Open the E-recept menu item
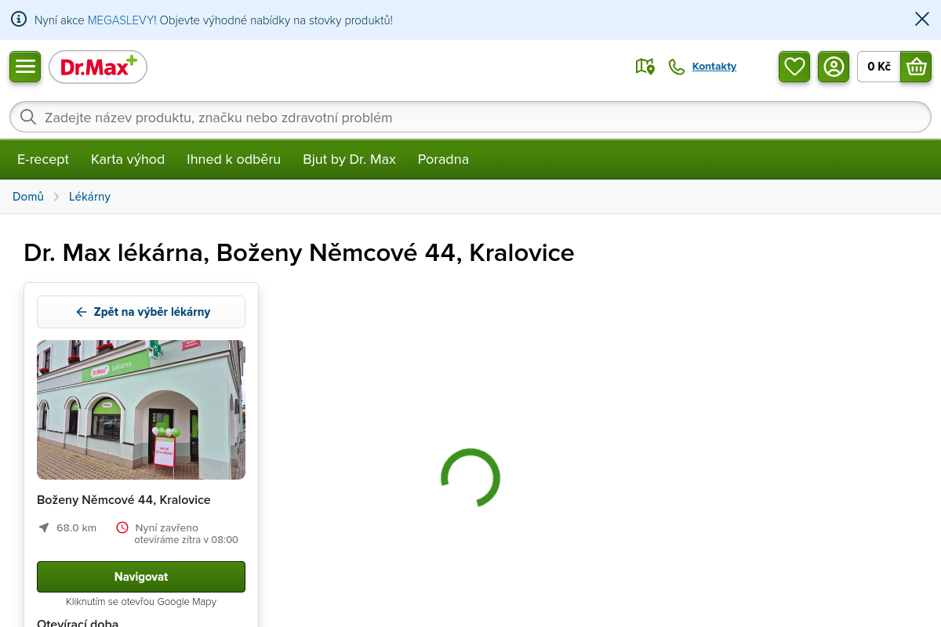The image size is (941, 627). [43, 159]
